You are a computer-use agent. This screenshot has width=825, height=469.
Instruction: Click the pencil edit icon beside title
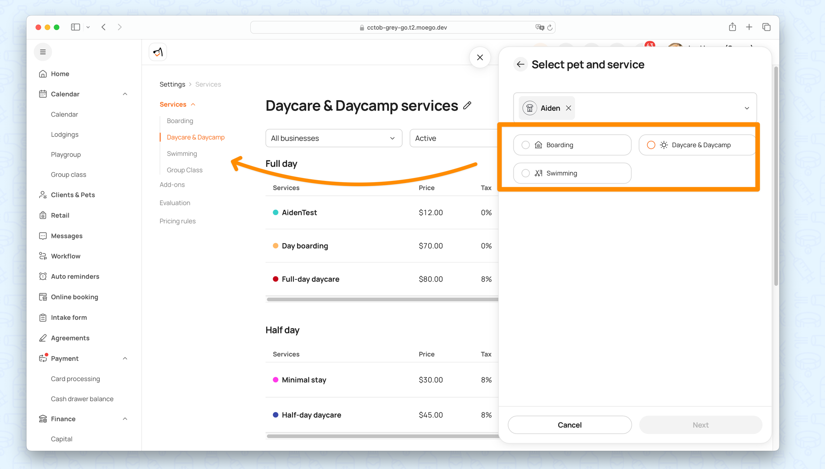[x=467, y=106]
